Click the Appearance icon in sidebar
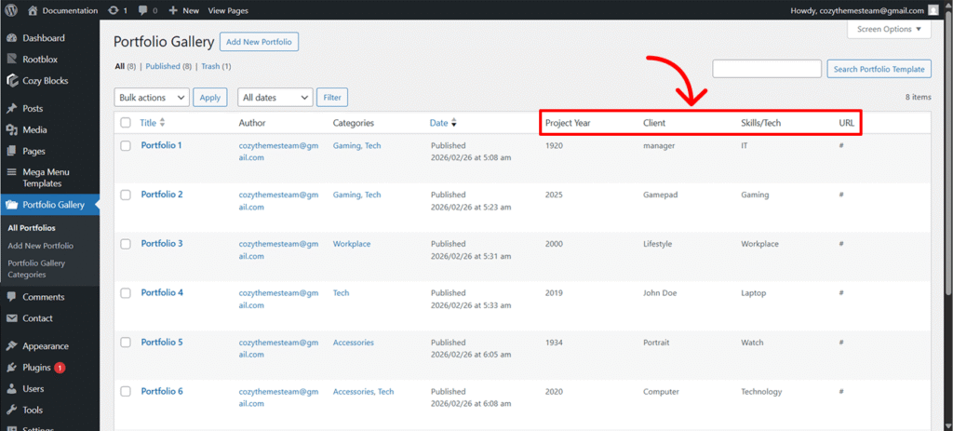This screenshot has height=431, width=953. pyautogui.click(x=11, y=346)
